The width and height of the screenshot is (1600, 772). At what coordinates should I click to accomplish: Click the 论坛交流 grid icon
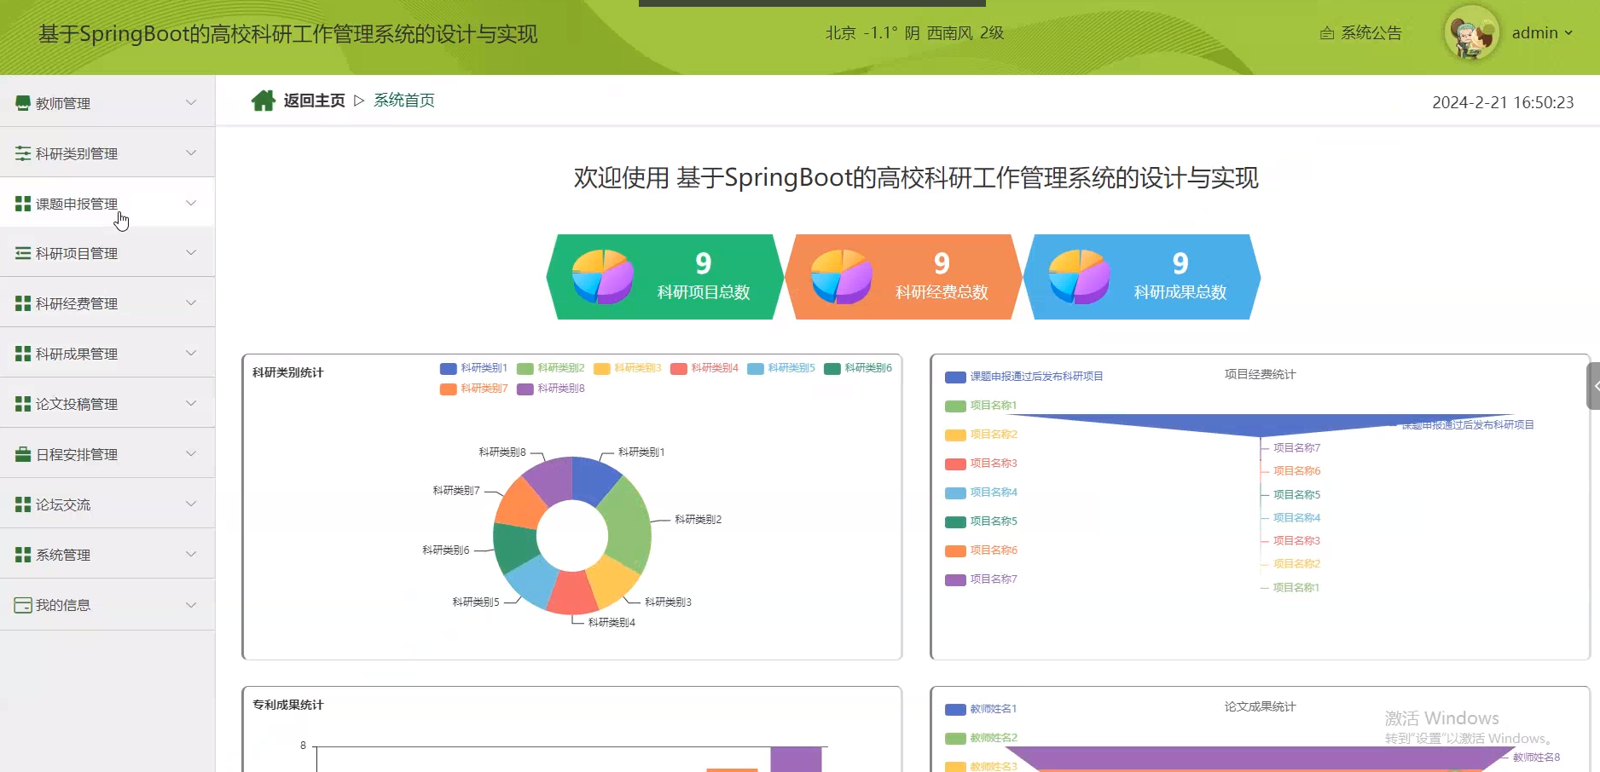point(23,504)
